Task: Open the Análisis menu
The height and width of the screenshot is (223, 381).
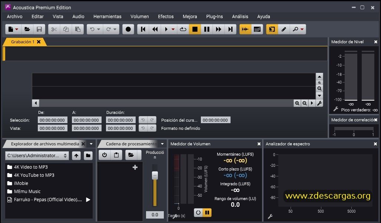Action: pyautogui.click(x=240, y=17)
